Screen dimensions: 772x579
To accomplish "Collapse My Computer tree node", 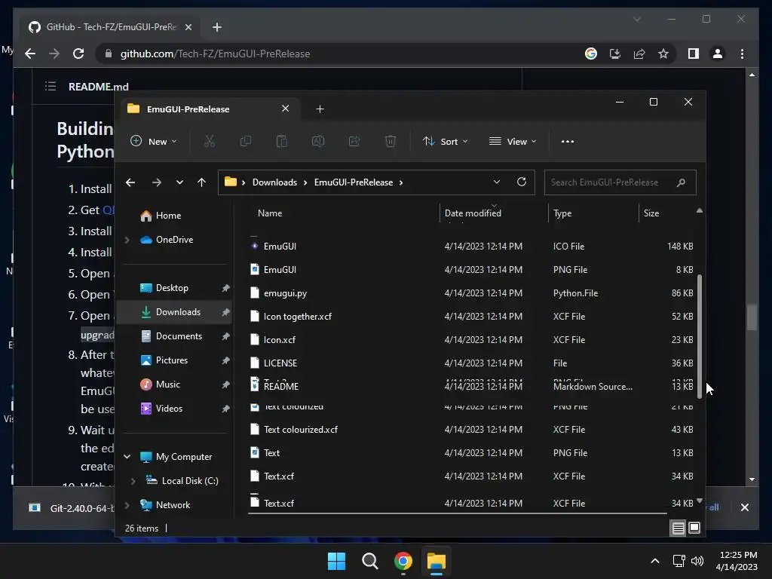I will click(127, 456).
